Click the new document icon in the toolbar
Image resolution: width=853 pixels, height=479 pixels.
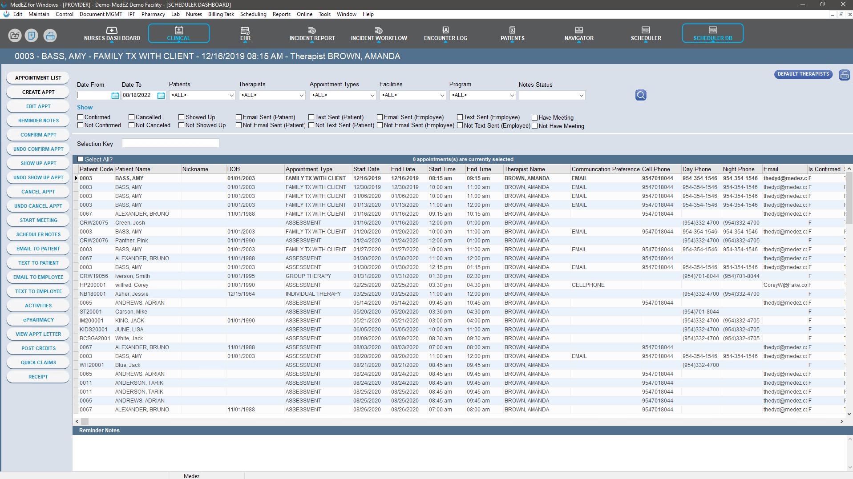click(x=32, y=36)
